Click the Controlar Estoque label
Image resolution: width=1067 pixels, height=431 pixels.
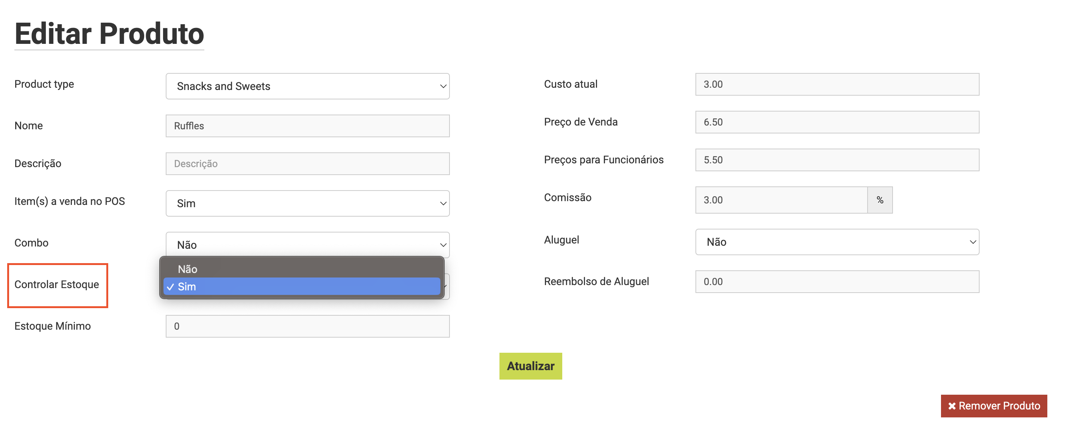(57, 284)
